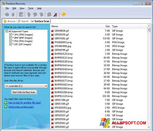Image resolution: width=153 pixels, height=131 pixels.
Task: Click Start Disk Surface Scan button
Action: click(x=24, y=92)
